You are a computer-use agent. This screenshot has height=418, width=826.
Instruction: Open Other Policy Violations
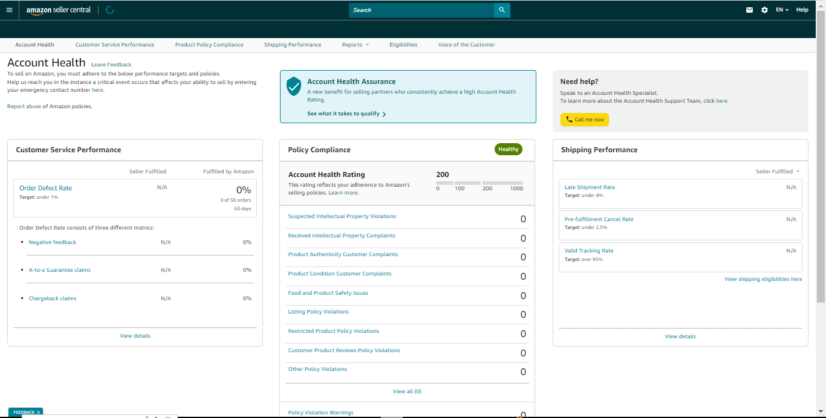pos(317,369)
